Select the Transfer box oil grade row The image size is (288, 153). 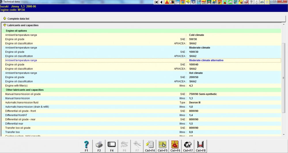click(141, 128)
